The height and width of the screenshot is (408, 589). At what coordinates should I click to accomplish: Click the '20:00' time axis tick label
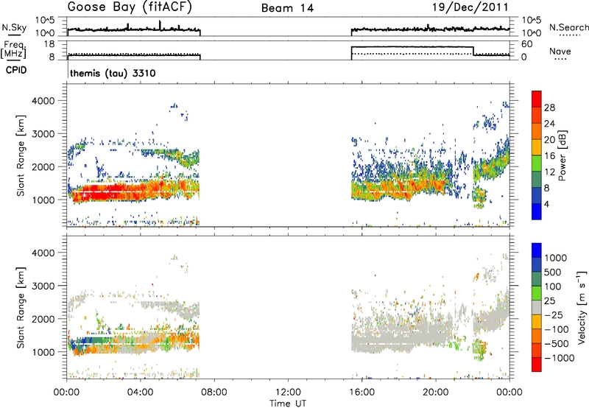[x=436, y=393]
